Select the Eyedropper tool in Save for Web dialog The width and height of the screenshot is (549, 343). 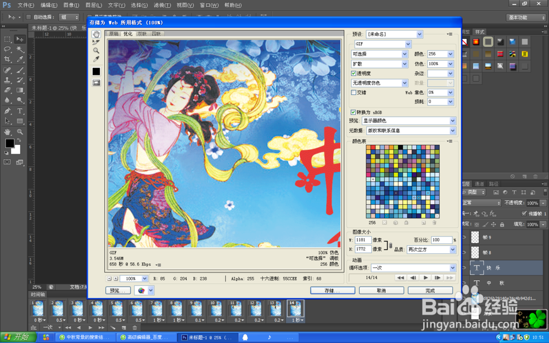click(96, 59)
